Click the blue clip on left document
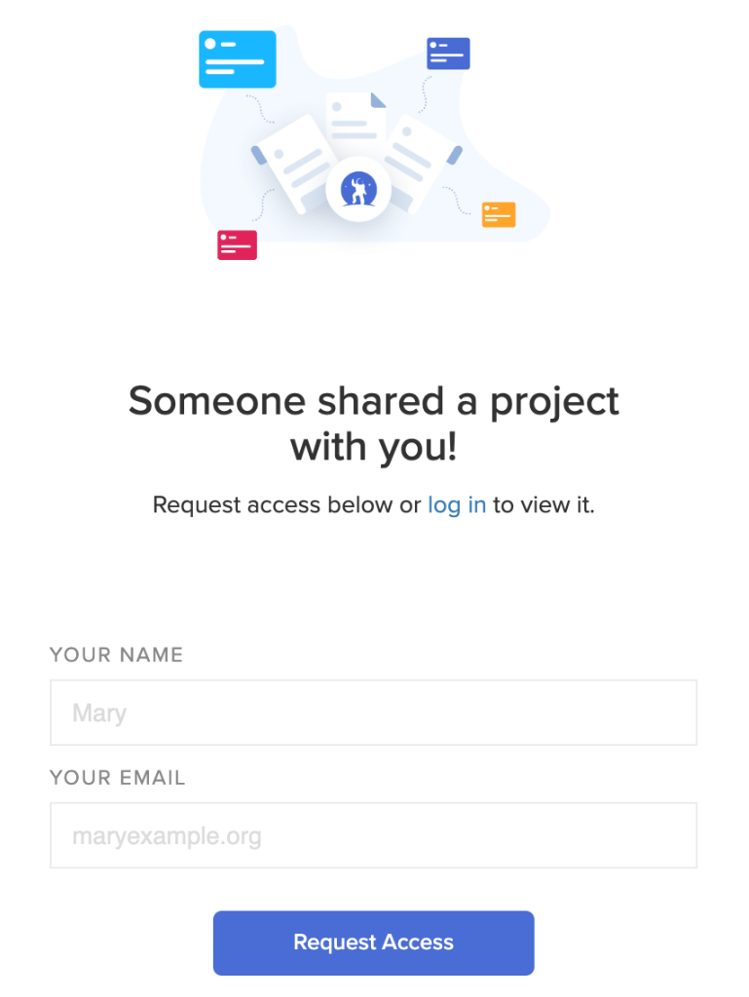This screenshot has height=997, width=749. (x=259, y=156)
